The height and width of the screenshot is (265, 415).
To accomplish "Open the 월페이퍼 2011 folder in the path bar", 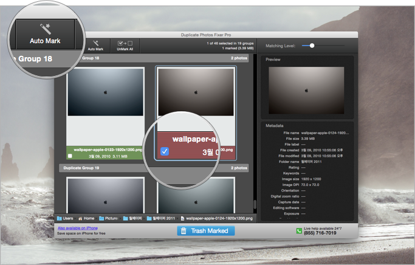I will (160, 218).
